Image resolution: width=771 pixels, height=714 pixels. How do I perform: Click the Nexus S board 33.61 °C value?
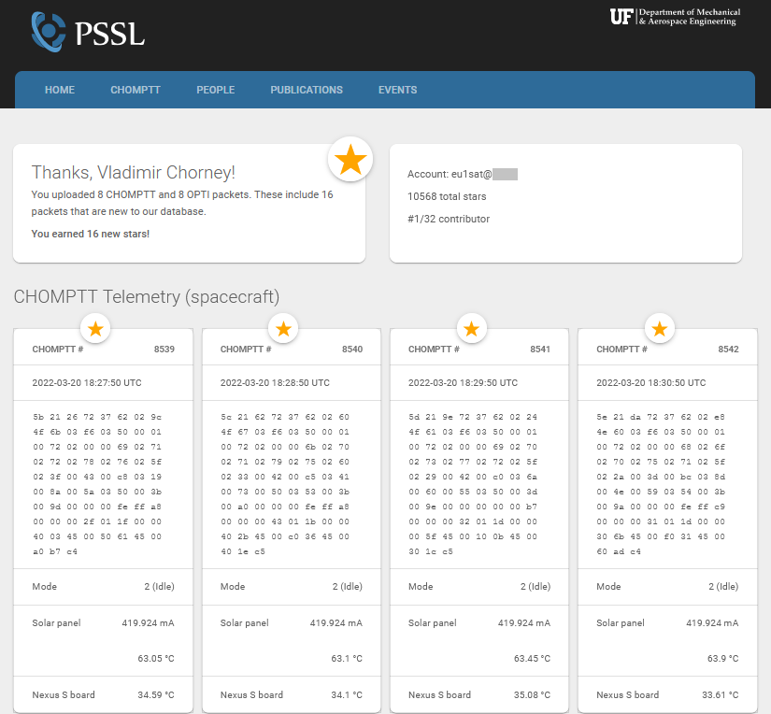(x=721, y=694)
